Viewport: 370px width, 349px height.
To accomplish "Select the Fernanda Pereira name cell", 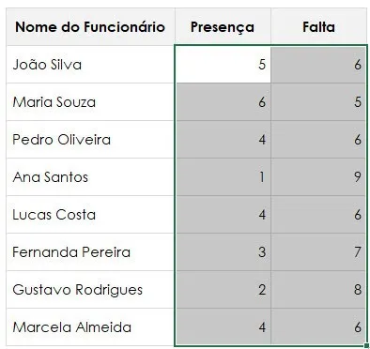I will click(x=90, y=252).
